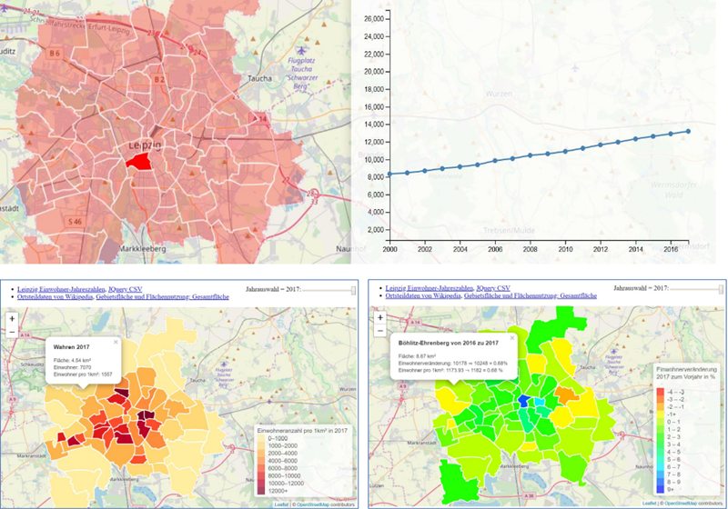Zoom in on the population density map
The width and height of the screenshot is (728, 509).
pyautogui.click(x=12, y=319)
